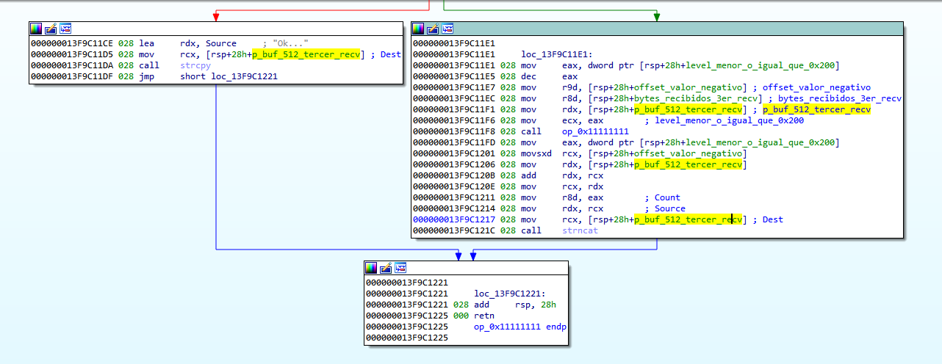Open the color palette icon on the strncat block
The width and height of the screenshot is (942, 364).
(x=418, y=29)
